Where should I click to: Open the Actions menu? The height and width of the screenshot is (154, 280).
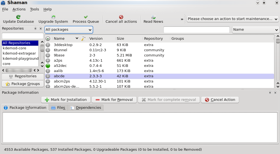19,9
